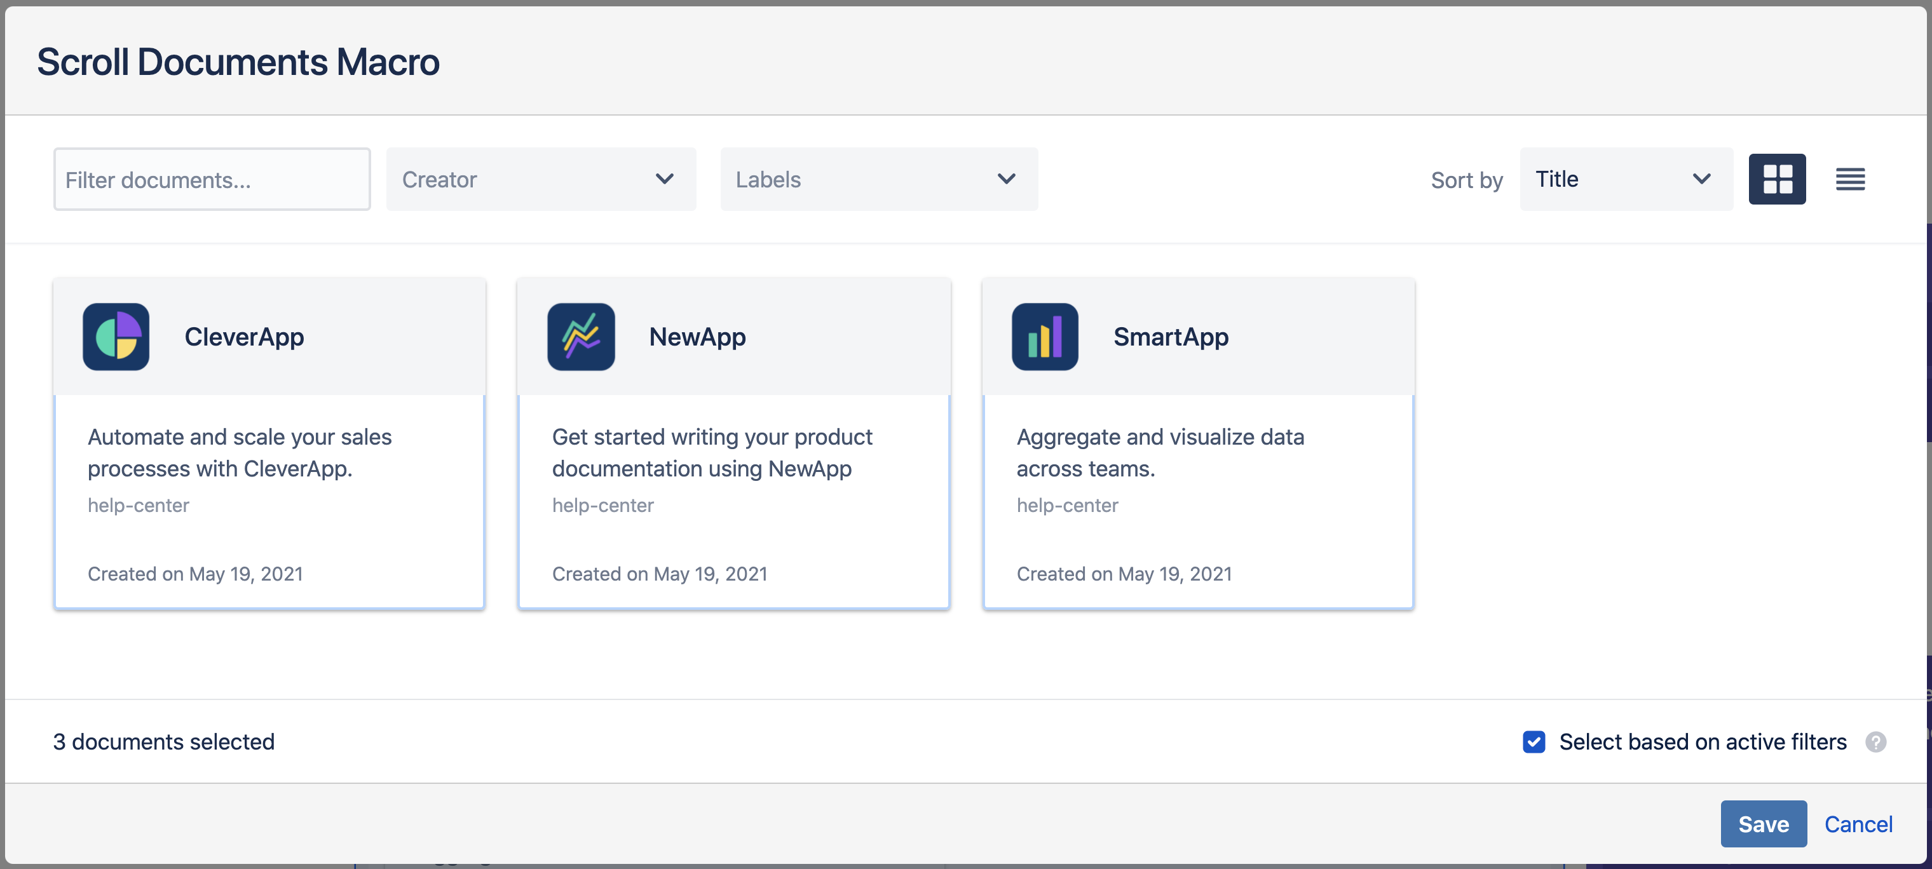Click the SmartApp bar chart icon
The image size is (1932, 869).
1044,337
